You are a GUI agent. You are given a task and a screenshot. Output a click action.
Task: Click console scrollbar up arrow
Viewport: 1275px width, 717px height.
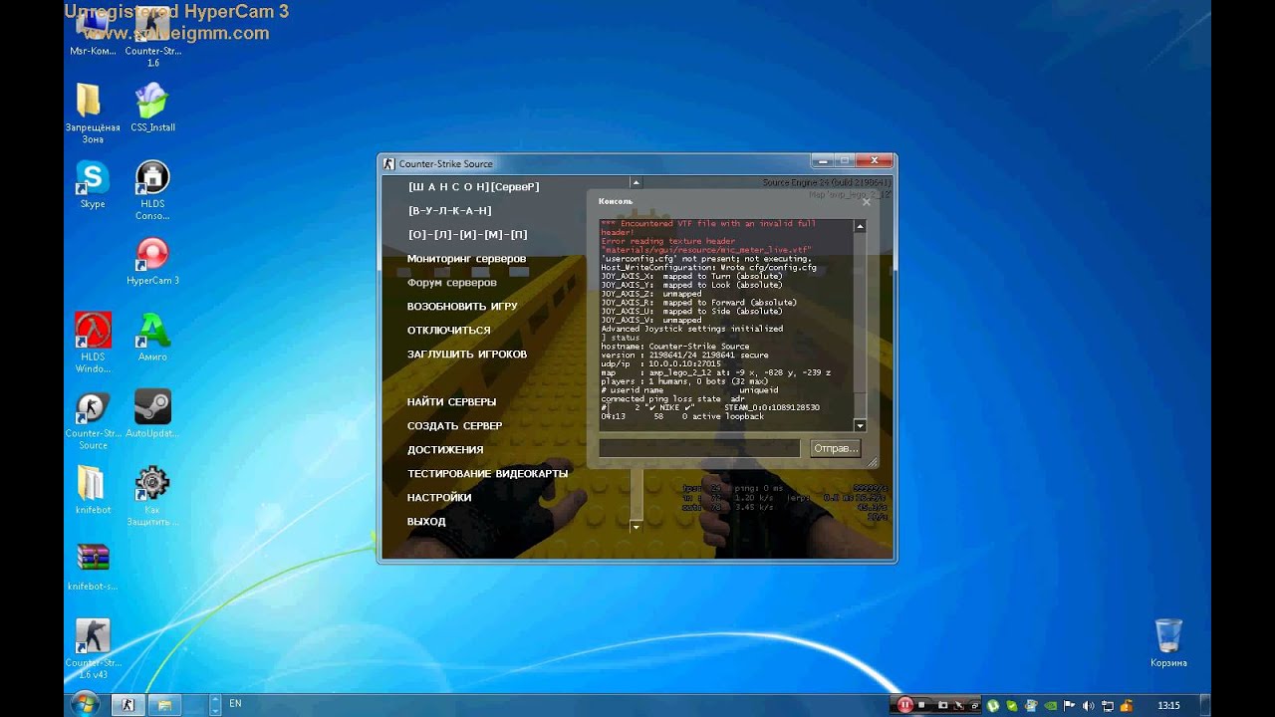pos(860,227)
